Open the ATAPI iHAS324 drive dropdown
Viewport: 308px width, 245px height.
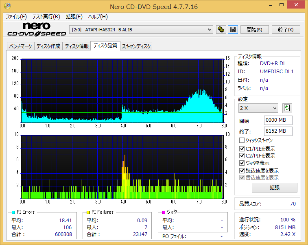pyautogui.click(x=141, y=30)
